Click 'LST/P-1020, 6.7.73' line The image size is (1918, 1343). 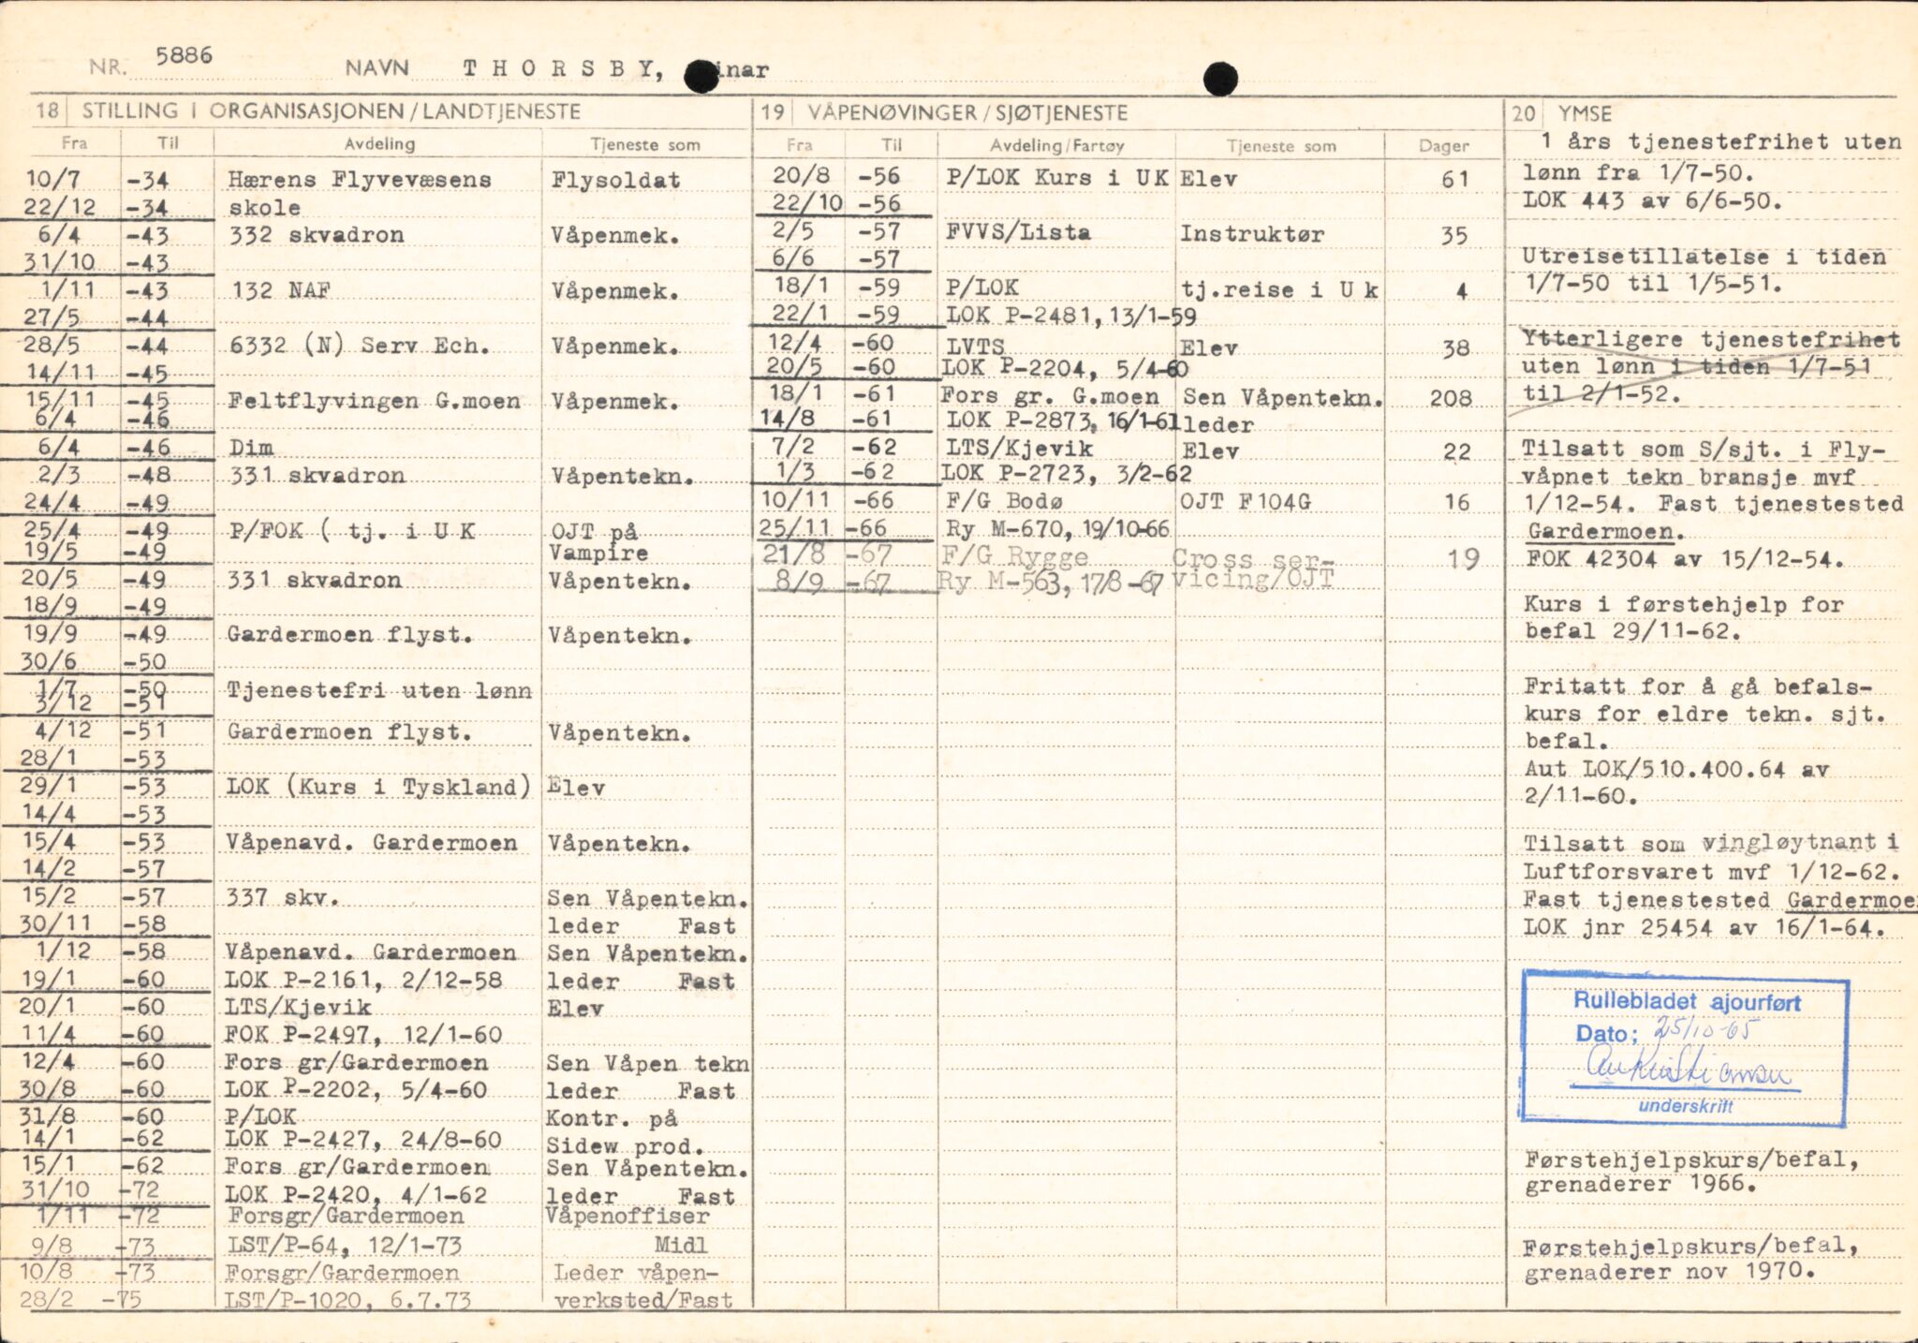(x=348, y=1300)
